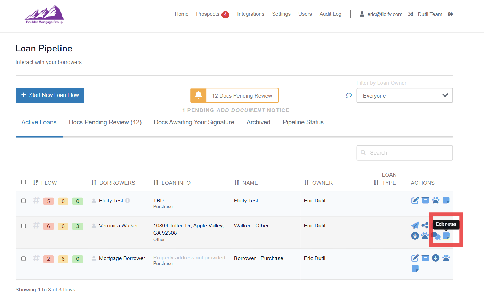Click the loan pipeline Search field
The width and height of the screenshot is (484, 308).
click(x=405, y=153)
